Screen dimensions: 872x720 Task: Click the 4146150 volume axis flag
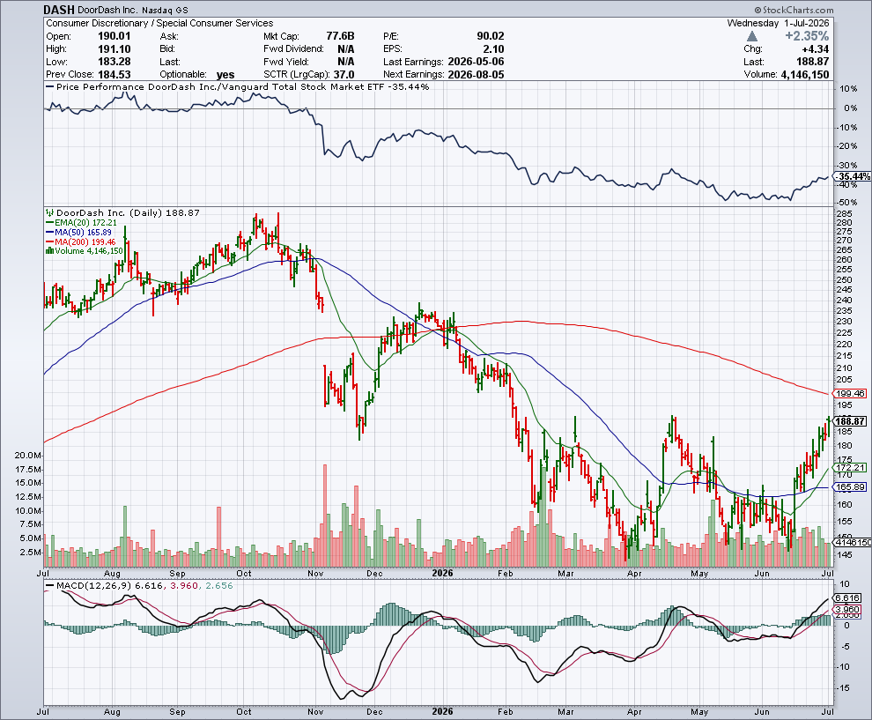click(852, 542)
